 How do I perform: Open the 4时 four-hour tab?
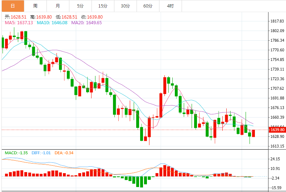click(x=171, y=6)
